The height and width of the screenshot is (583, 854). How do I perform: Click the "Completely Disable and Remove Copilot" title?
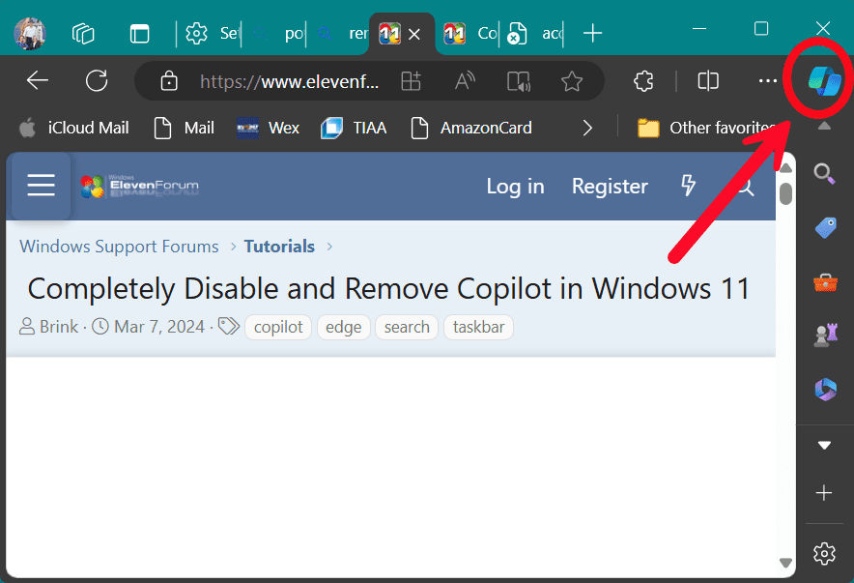pos(389,288)
